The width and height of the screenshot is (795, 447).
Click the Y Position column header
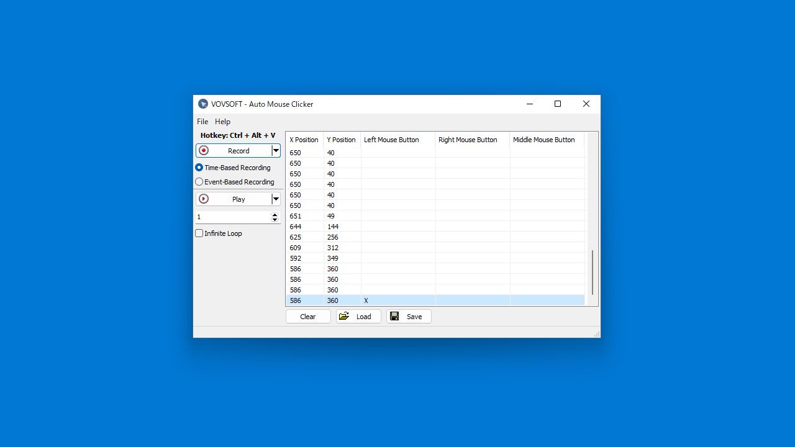pos(342,140)
